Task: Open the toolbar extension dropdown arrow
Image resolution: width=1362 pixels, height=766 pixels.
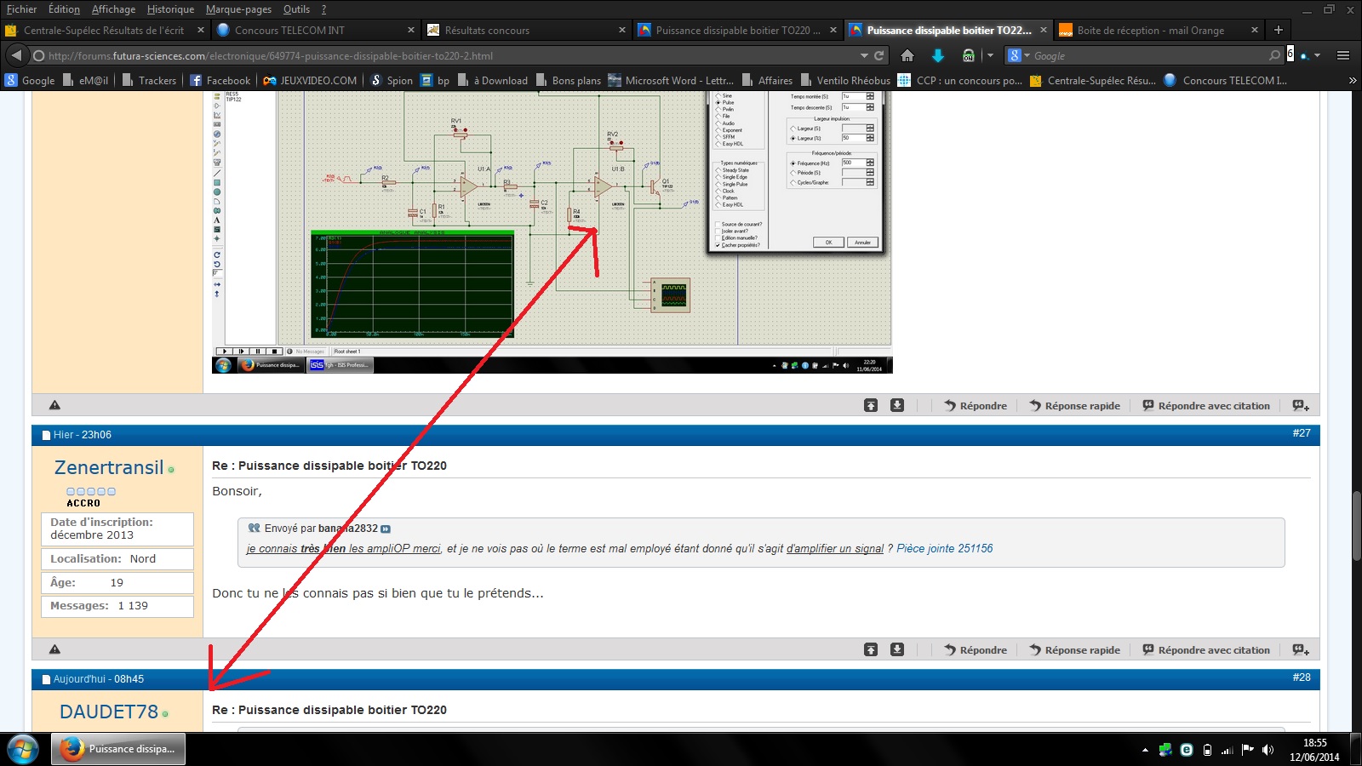Action: click(990, 55)
